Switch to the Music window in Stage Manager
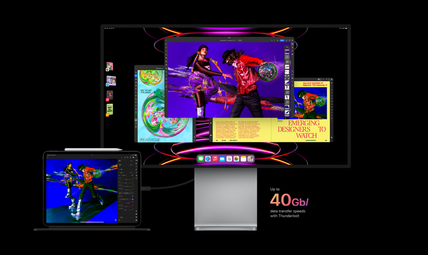This screenshot has height=255, width=428. tap(109, 95)
